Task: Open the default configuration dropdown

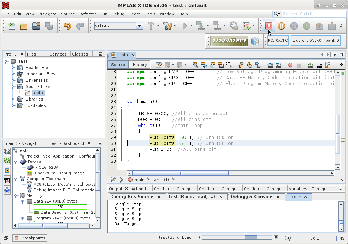Action: 140,26
